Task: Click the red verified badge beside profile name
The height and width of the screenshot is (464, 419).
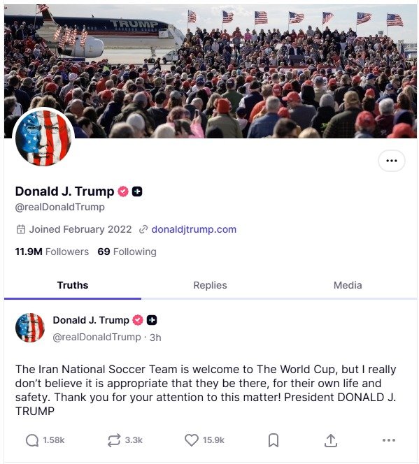Action: point(123,191)
